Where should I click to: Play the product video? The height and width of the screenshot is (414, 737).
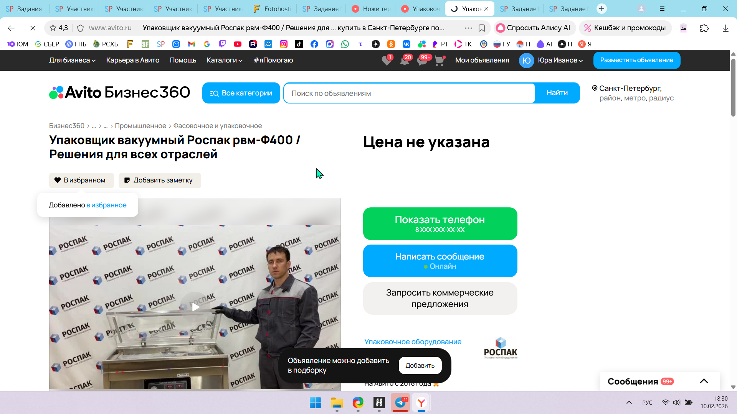pyautogui.click(x=195, y=307)
